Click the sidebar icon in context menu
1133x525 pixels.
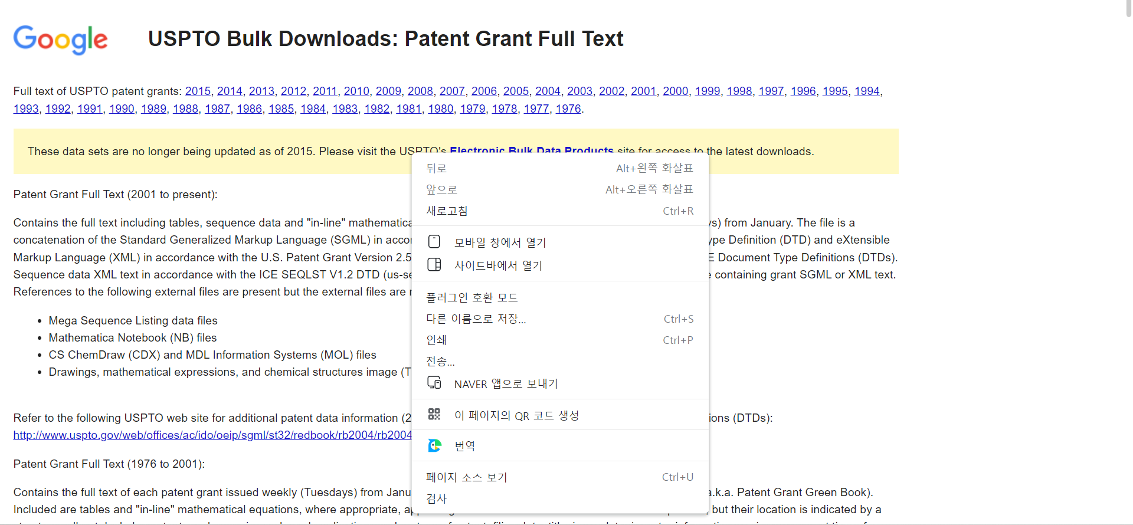tap(434, 264)
